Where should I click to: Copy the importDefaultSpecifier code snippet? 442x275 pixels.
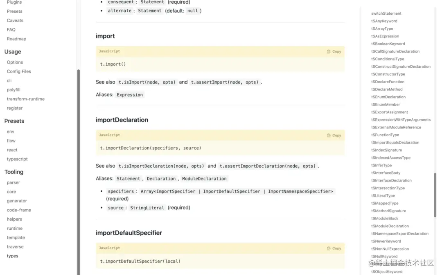pyautogui.click(x=334, y=248)
